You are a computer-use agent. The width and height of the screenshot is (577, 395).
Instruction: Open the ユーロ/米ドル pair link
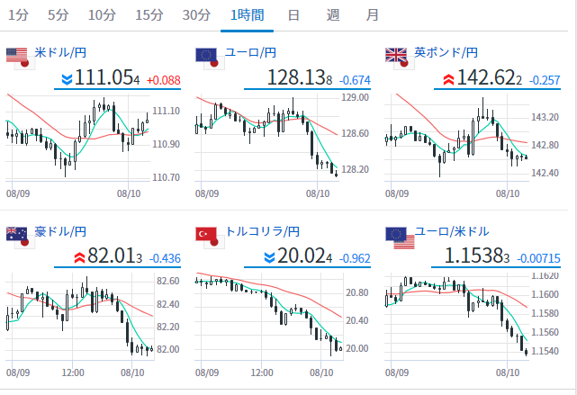point(452,232)
